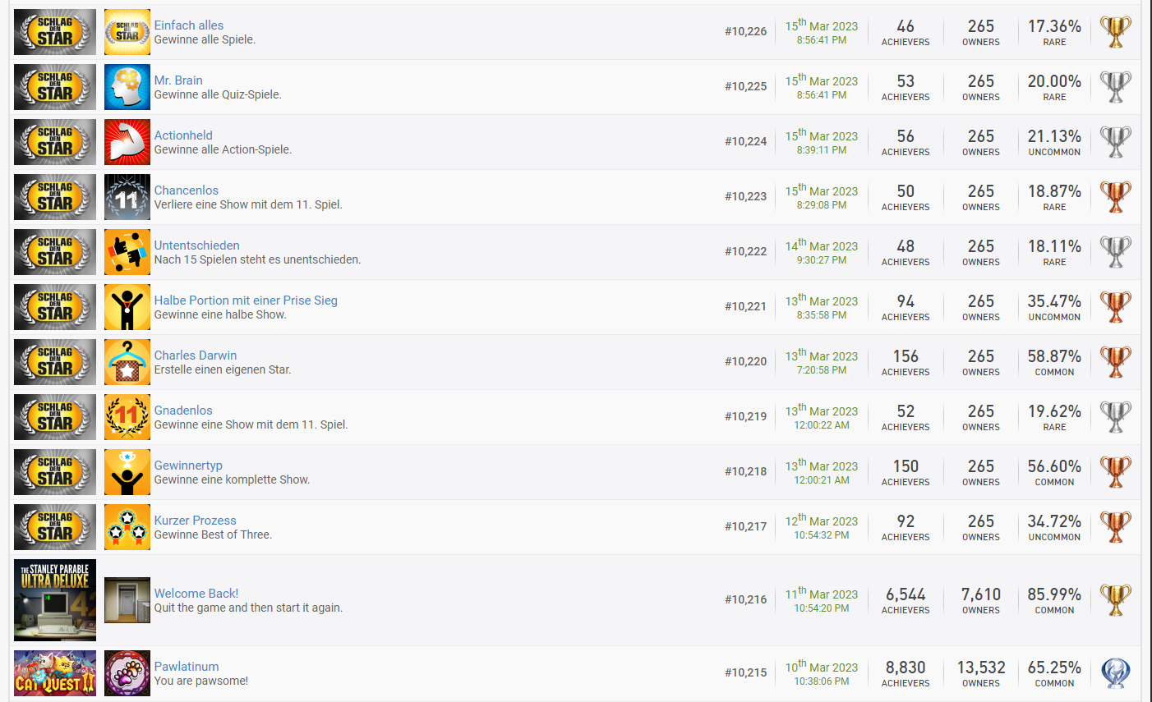Open the Cat Quest II game thumbnail
Viewport: 1152px width, 702px height.
pos(55,673)
